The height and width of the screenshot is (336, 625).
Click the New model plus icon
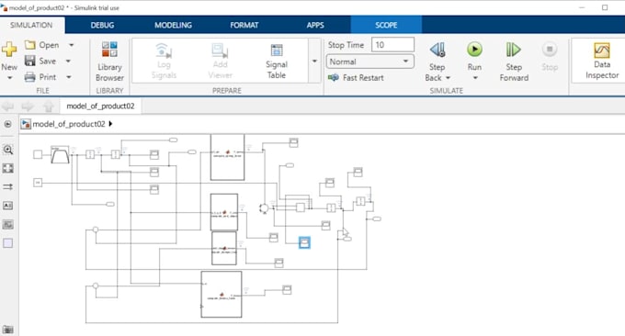pyautogui.click(x=9, y=50)
